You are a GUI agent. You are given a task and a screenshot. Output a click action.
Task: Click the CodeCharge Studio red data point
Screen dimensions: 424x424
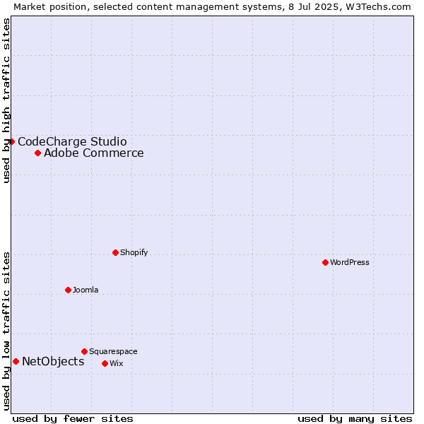pos(11,142)
